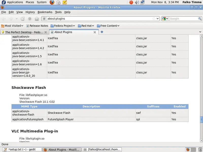Image resolution: width=203 pixels, height=152 pixels.
Task: Click the network connection tray icon
Action: 143,2
